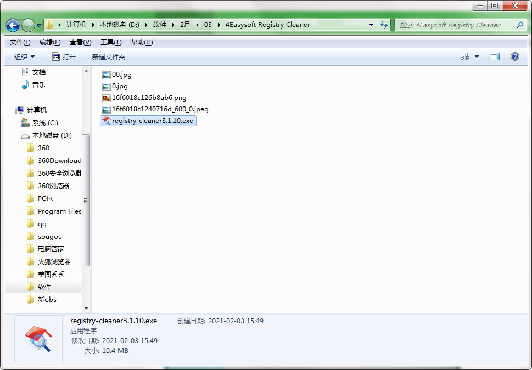The height and width of the screenshot is (370, 532).
Task: Click the change view icon
Action: (464, 57)
